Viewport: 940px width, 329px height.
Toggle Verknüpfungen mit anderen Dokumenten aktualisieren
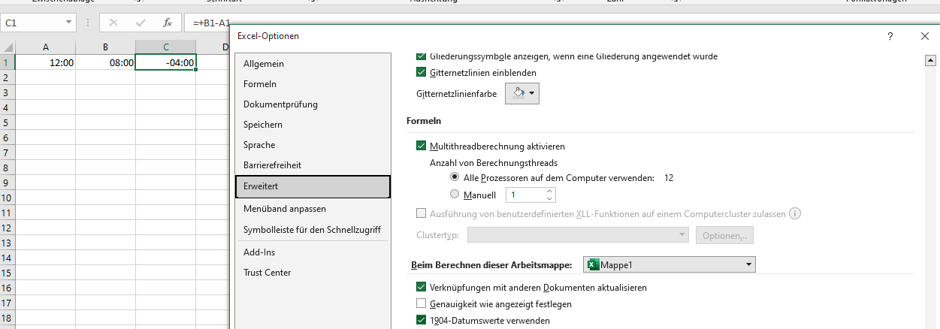(421, 287)
